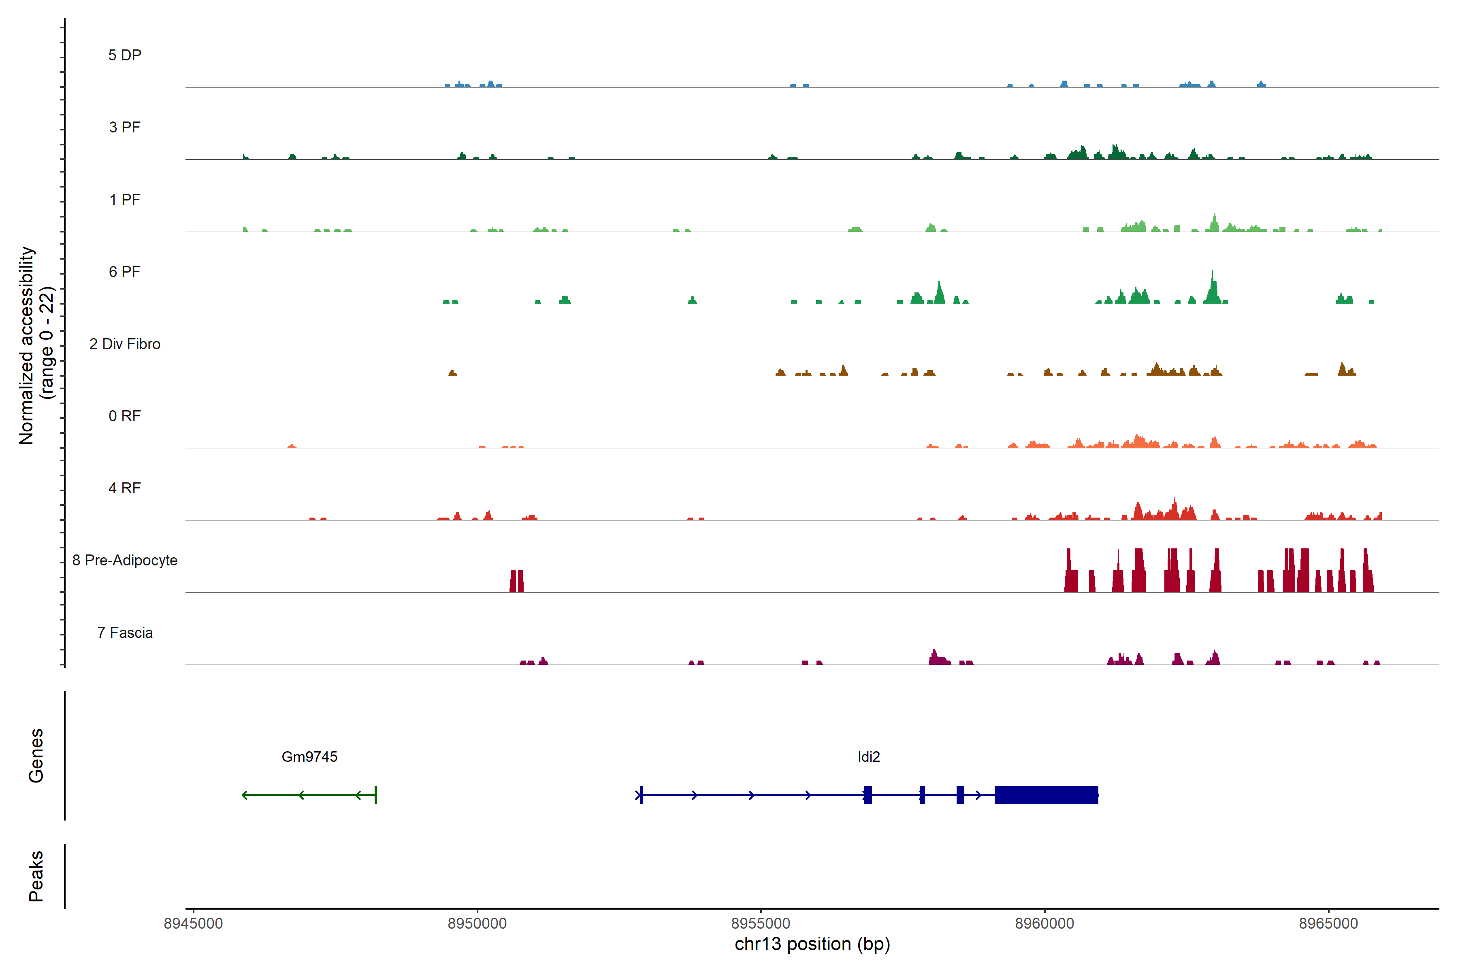This screenshot has width=1458, height=972.
Task: Select the 6 PF track label
Action: (125, 271)
